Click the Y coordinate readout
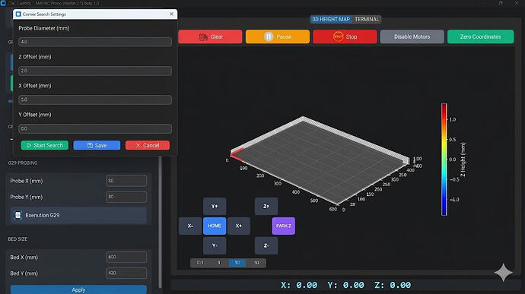Image resolution: width=525 pixels, height=294 pixels. [345, 285]
